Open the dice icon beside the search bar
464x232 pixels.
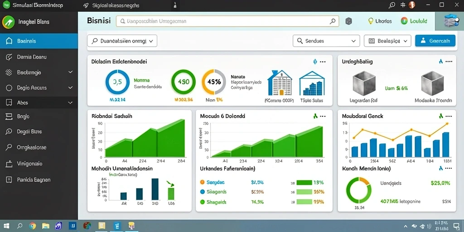[x=348, y=21]
